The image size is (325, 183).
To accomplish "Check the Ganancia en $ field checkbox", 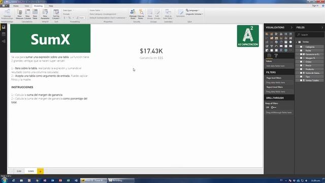I will pyautogui.click(x=301, y=54).
